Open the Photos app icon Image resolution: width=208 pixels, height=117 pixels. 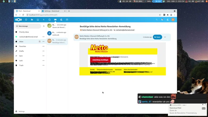tap(38, 19)
